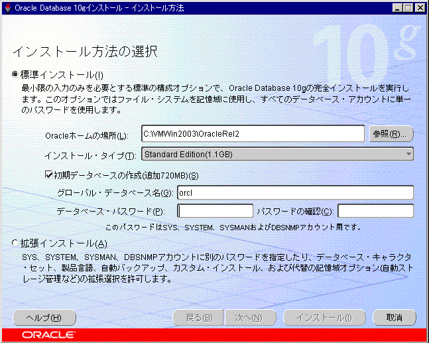Image resolution: width=429 pixels, height=343 pixels.
Task: Select the 拡張インストール radio button
Action: pyautogui.click(x=15, y=243)
